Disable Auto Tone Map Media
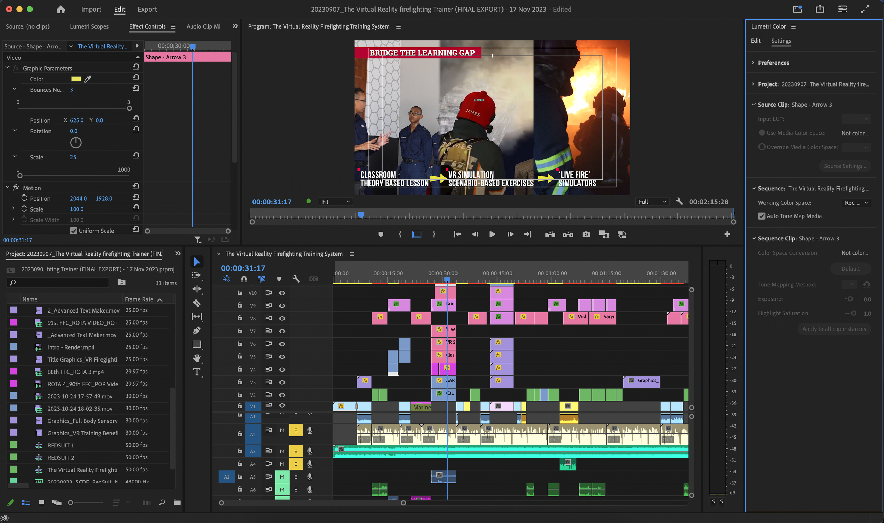884x523 pixels. click(762, 216)
